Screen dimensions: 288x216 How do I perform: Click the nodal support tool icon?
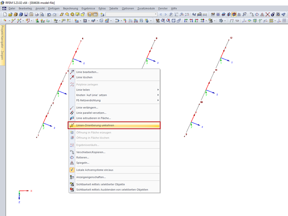click(37, 21)
